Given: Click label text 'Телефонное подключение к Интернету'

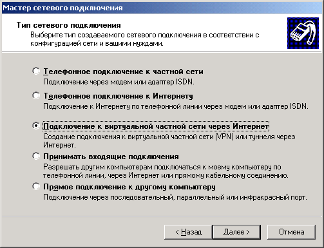Looking at the screenshot, I should (118, 96).
